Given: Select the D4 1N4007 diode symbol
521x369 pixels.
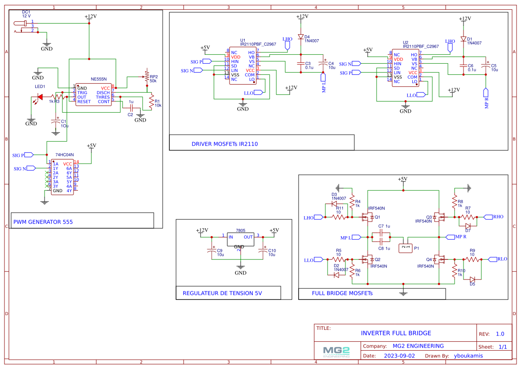Looking at the screenshot, I should click(301, 36).
